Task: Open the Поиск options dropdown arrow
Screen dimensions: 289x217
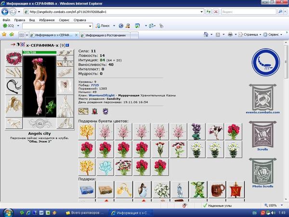Action: click(114, 26)
